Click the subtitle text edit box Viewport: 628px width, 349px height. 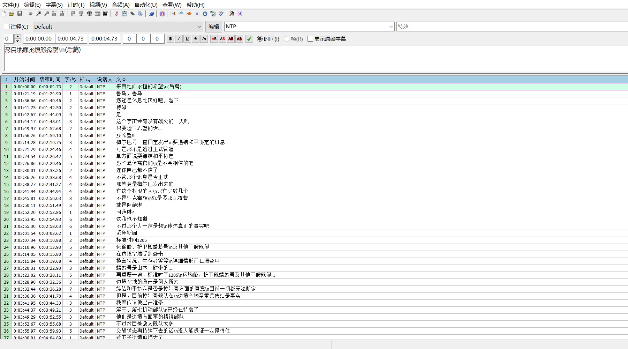click(x=316, y=58)
